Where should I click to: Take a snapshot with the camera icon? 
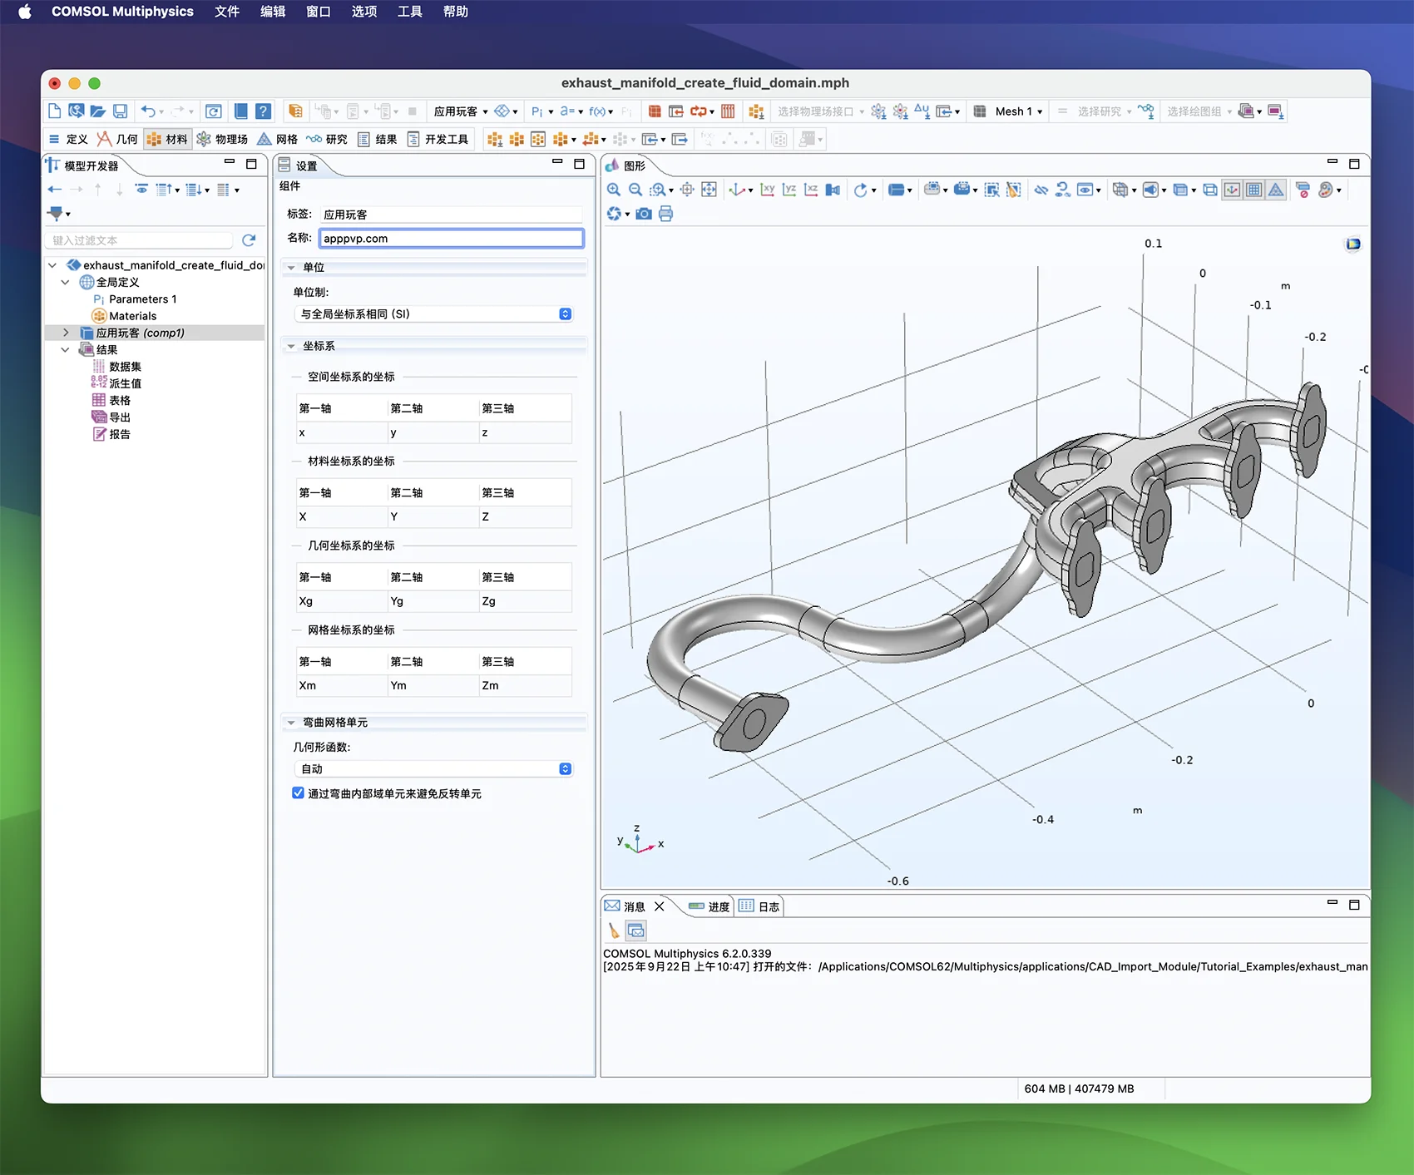pyautogui.click(x=644, y=214)
